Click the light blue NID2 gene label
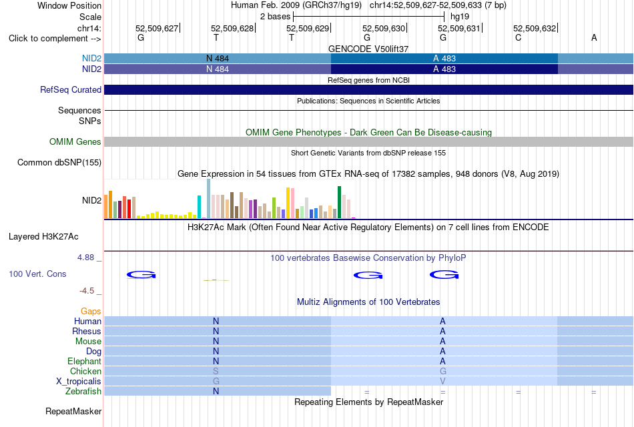 pos(92,58)
